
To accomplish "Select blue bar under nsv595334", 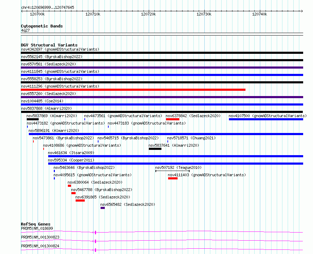I will (175, 164).
